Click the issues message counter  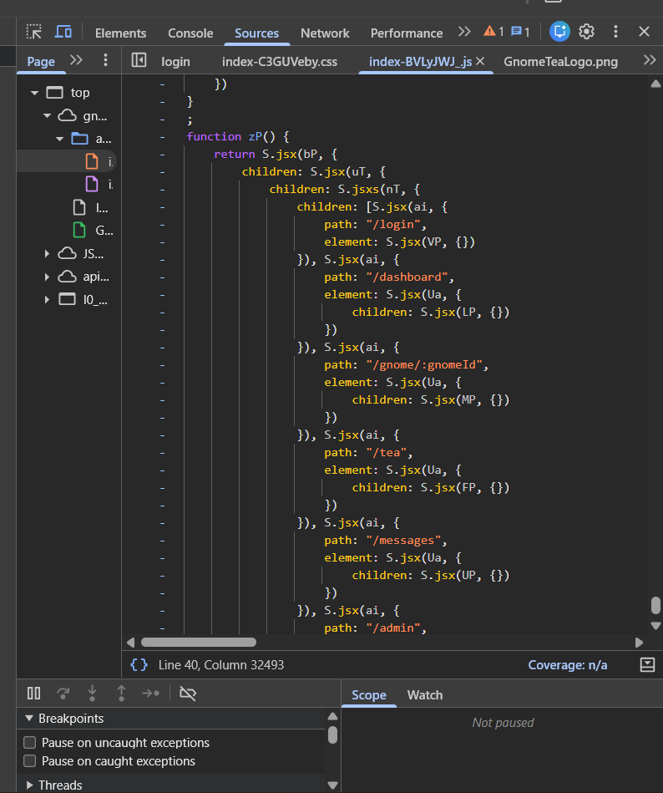[520, 32]
